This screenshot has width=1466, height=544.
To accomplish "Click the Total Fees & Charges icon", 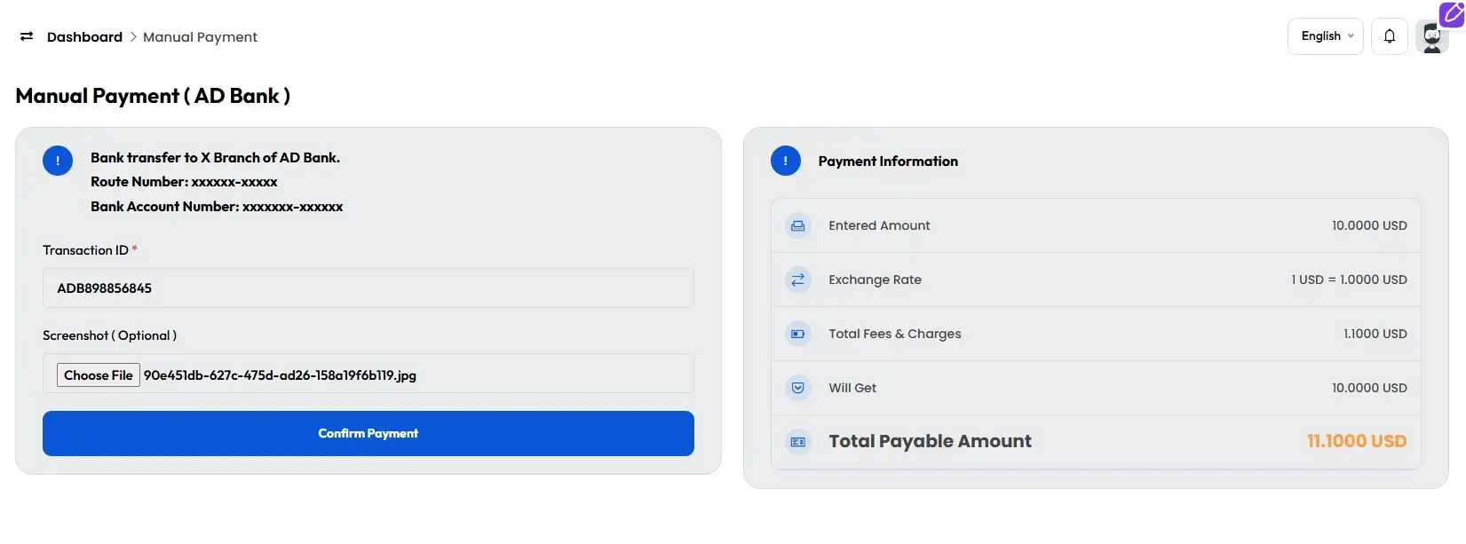I will pos(798,334).
